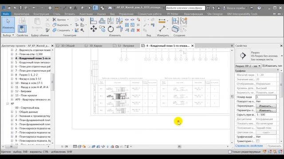Click the project browser vertical scrollbar

[52, 82]
